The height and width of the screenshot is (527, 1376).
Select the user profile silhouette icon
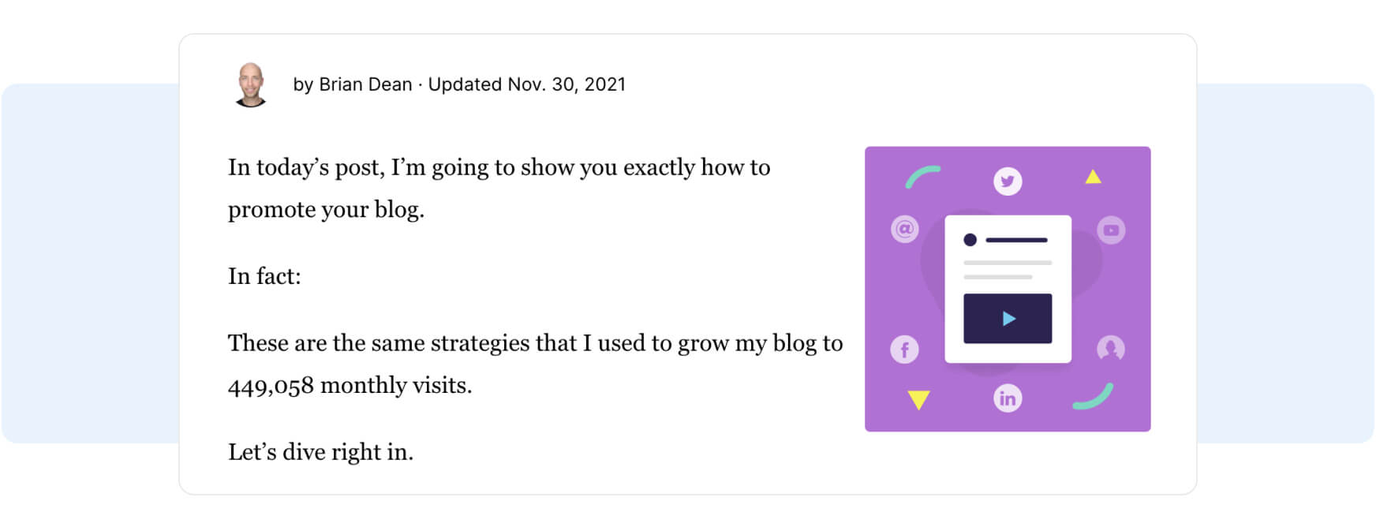(1111, 348)
